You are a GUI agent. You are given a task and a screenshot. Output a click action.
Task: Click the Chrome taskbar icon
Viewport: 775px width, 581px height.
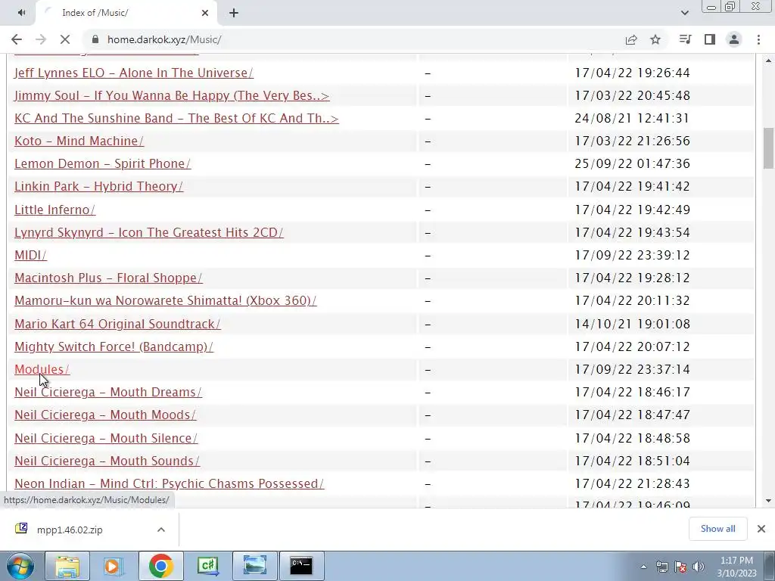pyautogui.click(x=160, y=566)
